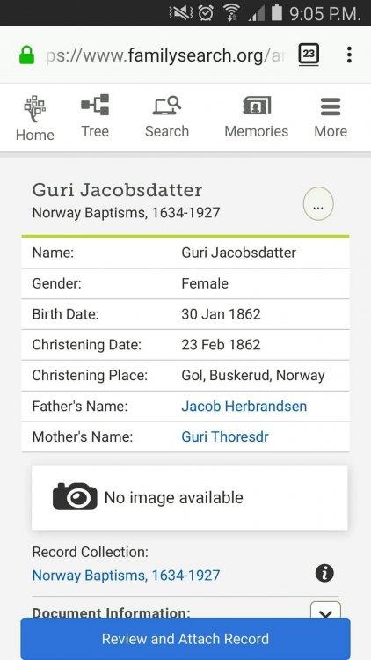Open the Norway Baptisms, 1634-1927 collection link

click(126, 575)
